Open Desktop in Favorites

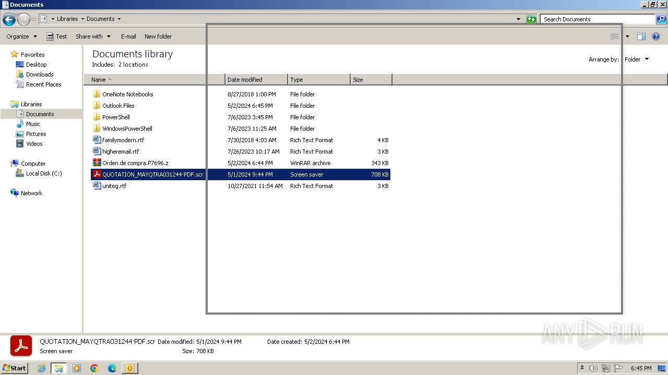coord(36,65)
